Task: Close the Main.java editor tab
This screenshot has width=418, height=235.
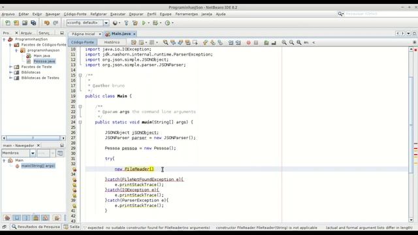Action: (135, 34)
